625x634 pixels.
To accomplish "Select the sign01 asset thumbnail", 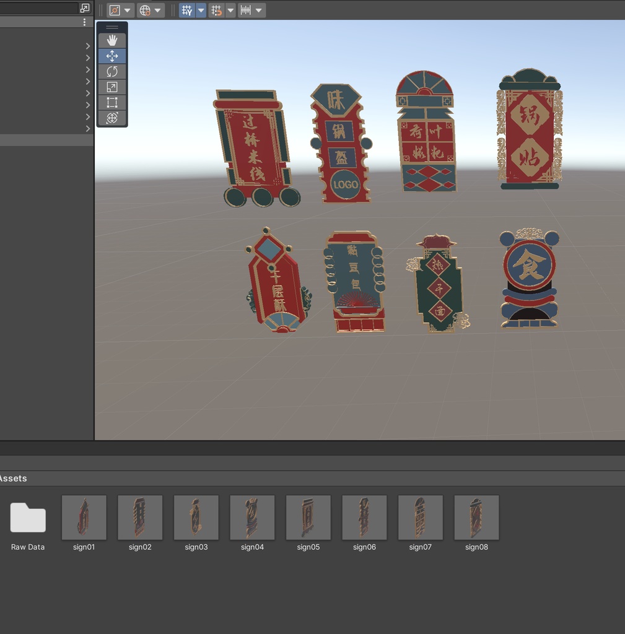I will pyautogui.click(x=84, y=518).
